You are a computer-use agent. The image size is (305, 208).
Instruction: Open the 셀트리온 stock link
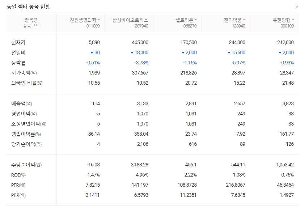click(185, 20)
